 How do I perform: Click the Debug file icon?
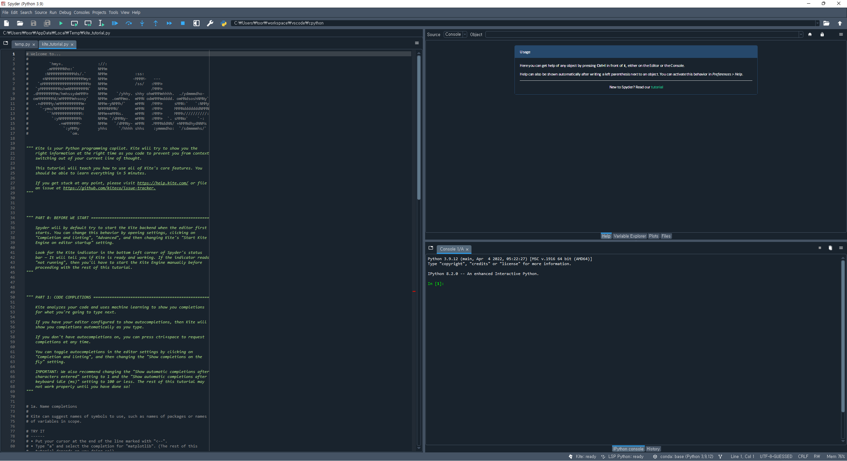point(115,23)
